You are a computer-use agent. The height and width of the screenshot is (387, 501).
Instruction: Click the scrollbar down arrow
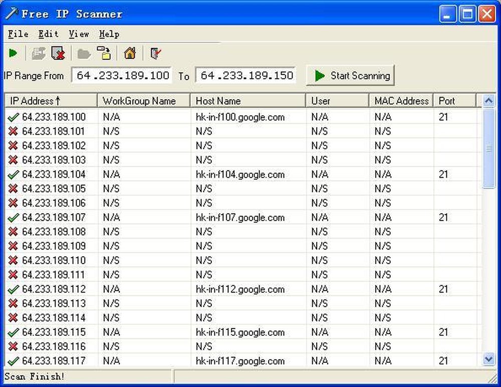pyautogui.click(x=488, y=359)
